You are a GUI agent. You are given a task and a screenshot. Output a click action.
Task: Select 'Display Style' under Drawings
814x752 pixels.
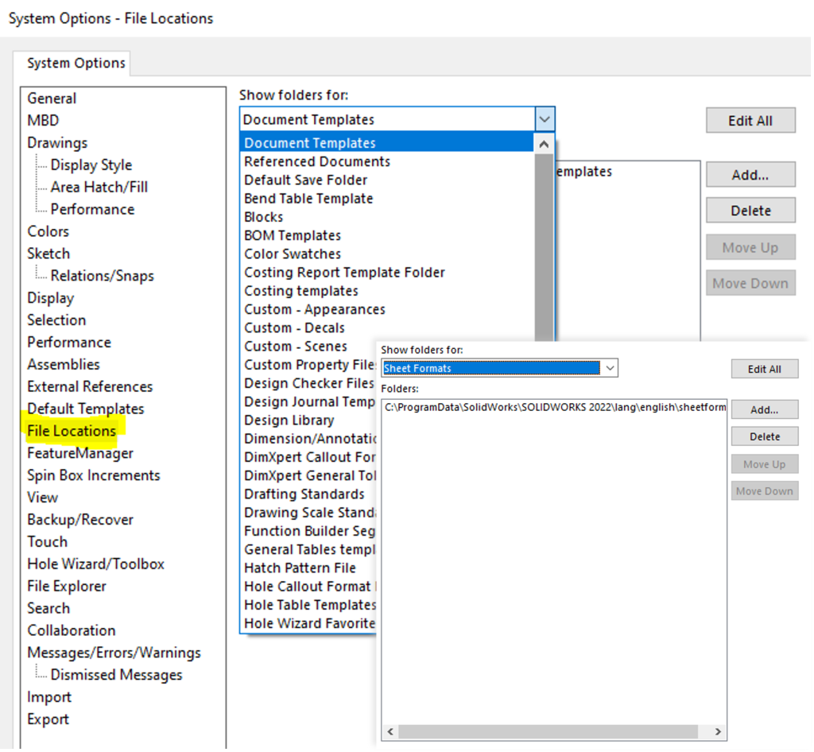(91, 165)
